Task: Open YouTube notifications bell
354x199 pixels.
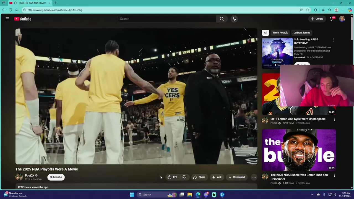Action: pyautogui.click(x=332, y=19)
